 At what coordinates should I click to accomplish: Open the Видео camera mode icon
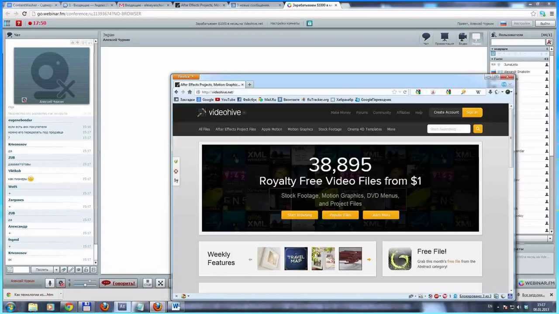click(462, 38)
